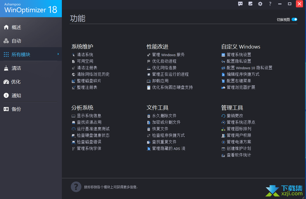
Task: Click the icon next to 可用空间
Action: pos(73,61)
